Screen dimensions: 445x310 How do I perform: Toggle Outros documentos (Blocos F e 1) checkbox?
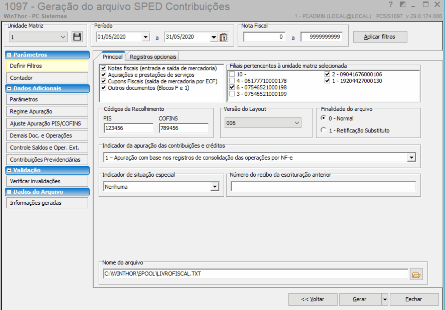pos(103,88)
